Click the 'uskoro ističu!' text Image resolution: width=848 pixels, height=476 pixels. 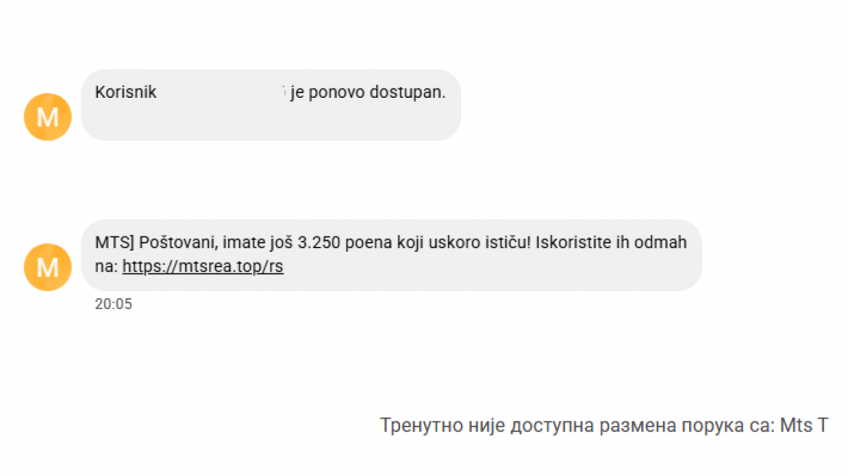(480, 242)
